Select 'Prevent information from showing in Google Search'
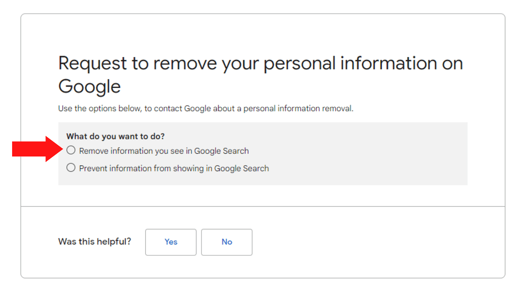The image size is (516, 290). [71, 168]
